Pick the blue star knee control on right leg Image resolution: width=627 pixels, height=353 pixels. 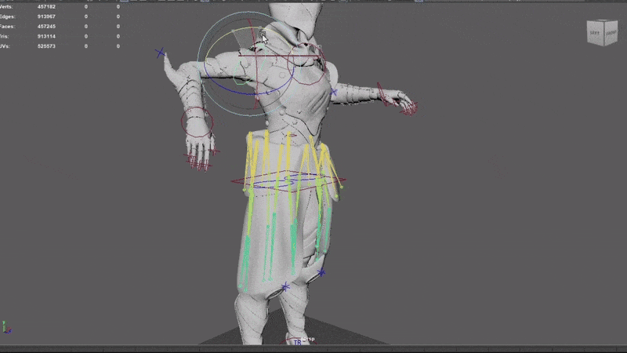[322, 273]
